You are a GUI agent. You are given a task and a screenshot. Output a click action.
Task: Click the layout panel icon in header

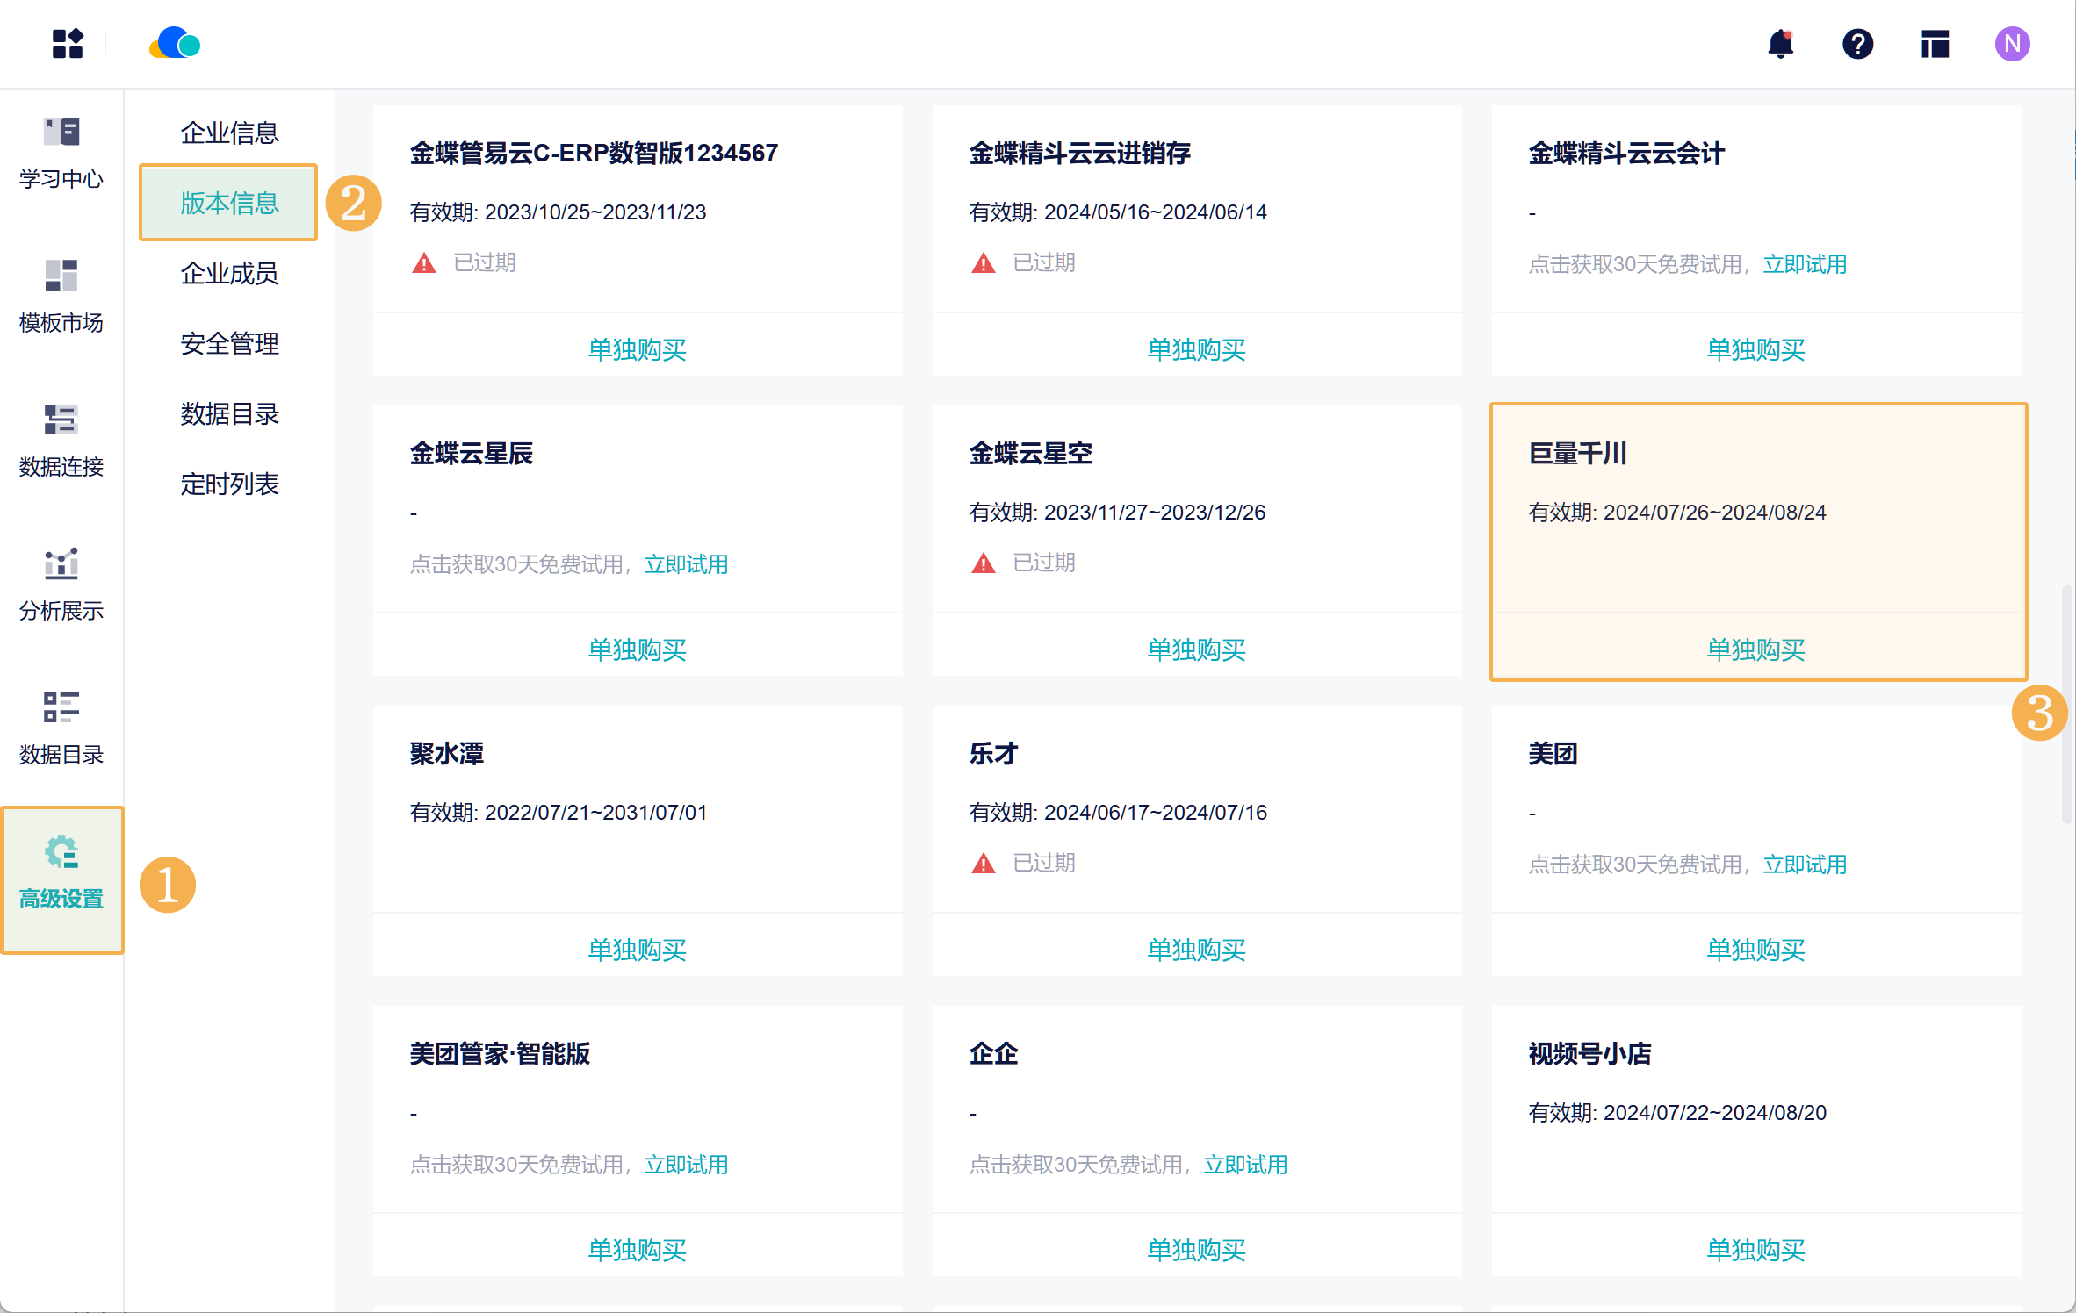click(x=1935, y=44)
